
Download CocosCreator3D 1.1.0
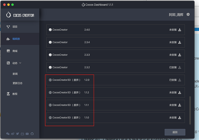pyautogui.click(x=180, y=118)
